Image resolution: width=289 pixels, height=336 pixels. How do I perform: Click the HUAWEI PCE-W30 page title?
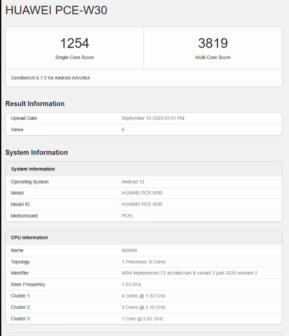pyautogui.click(x=56, y=11)
